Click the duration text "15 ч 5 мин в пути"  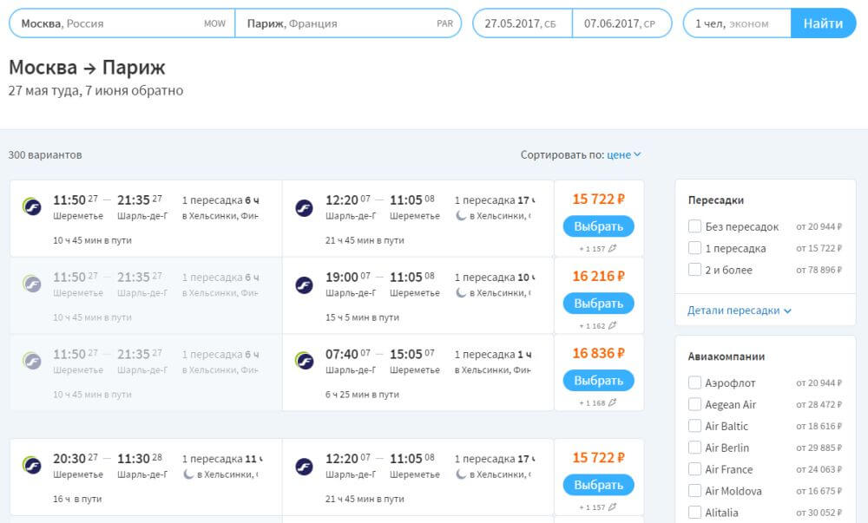coord(362,317)
